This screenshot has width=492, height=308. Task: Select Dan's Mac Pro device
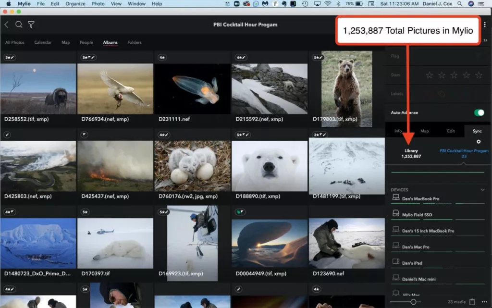click(x=438, y=247)
